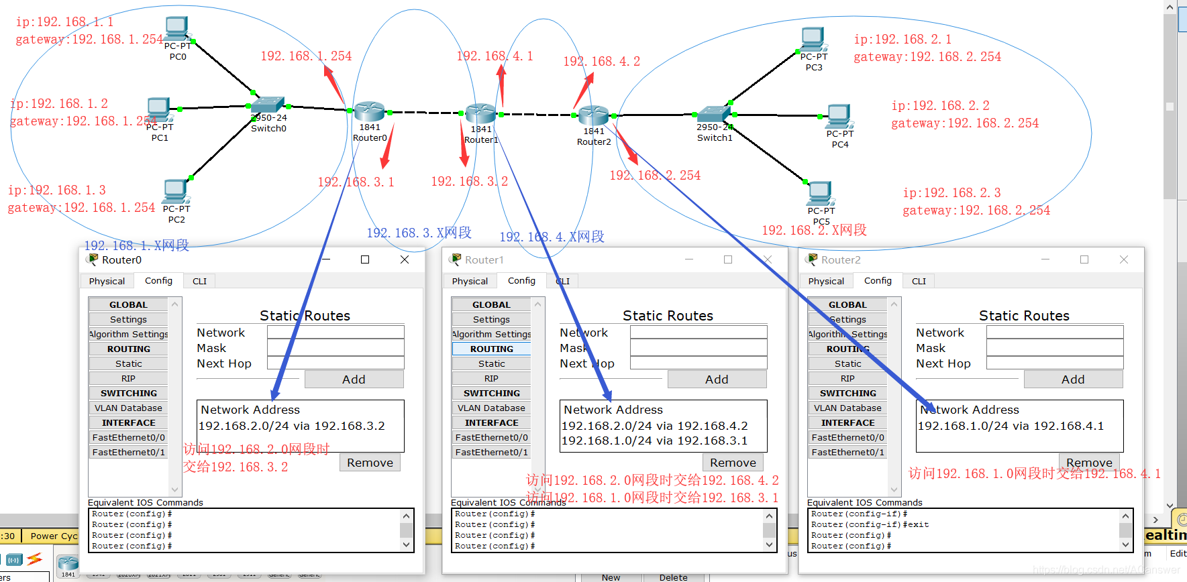Click Remove button in Router1 window
The image size is (1187, 582).
(733, 463)
